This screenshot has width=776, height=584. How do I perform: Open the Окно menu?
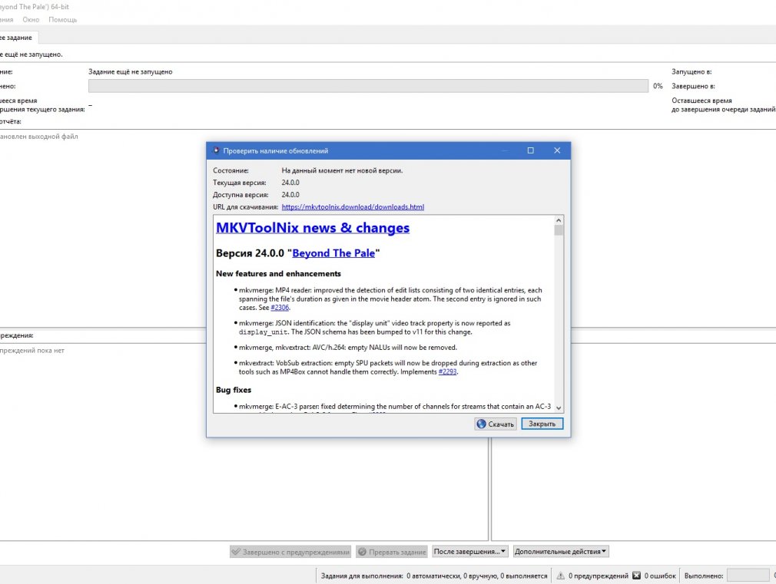pos(31,20)
